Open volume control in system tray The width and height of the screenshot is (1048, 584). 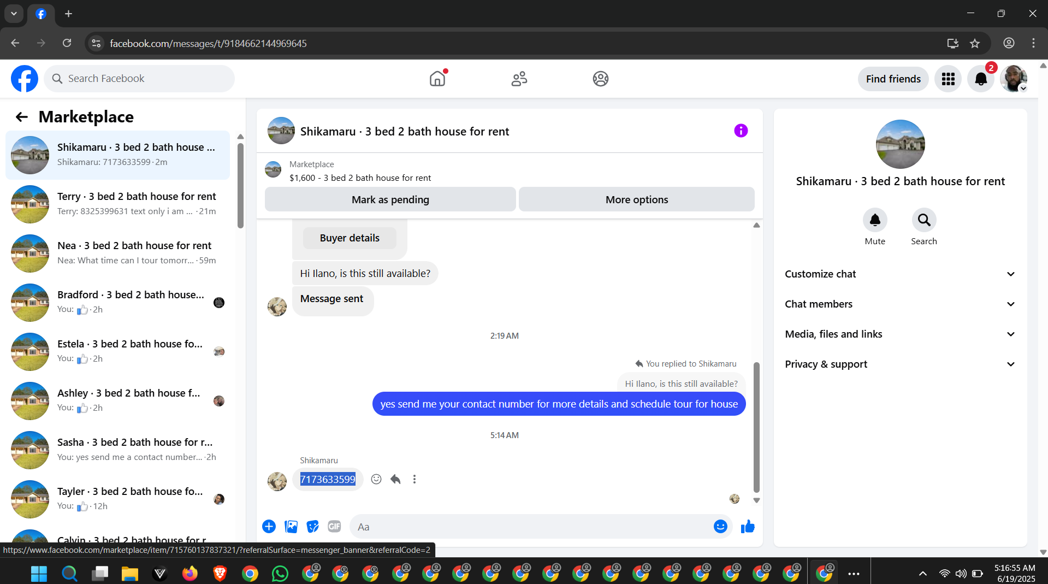pos(961,574)
